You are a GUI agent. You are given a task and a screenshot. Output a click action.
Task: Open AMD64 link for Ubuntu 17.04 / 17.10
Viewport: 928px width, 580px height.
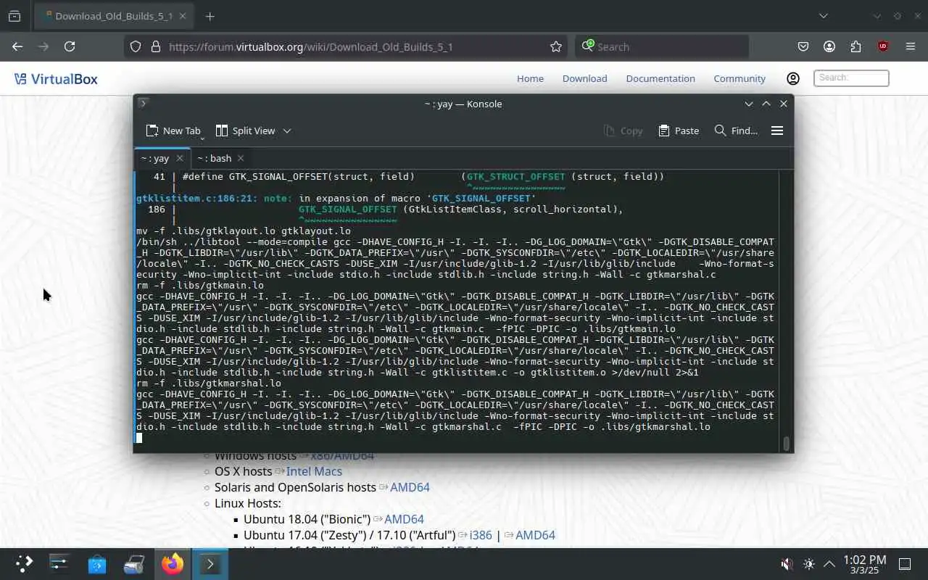pyautogui.click(x=535, y=535)
